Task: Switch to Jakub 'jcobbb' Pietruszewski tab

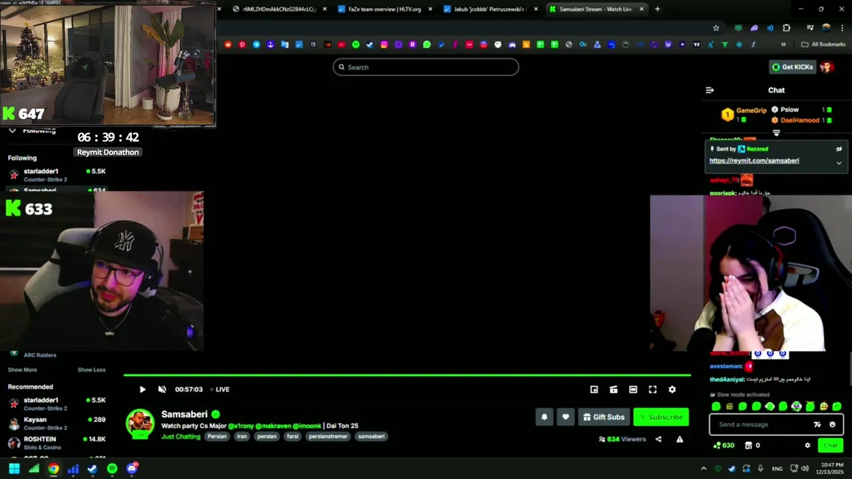Action: click(490, 9)
